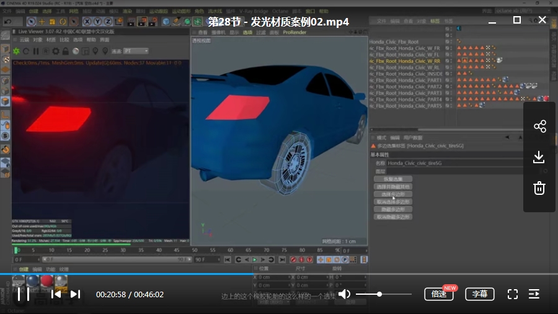Click timeline Go to Start button

pyautogui.click(x=228, y=260)
